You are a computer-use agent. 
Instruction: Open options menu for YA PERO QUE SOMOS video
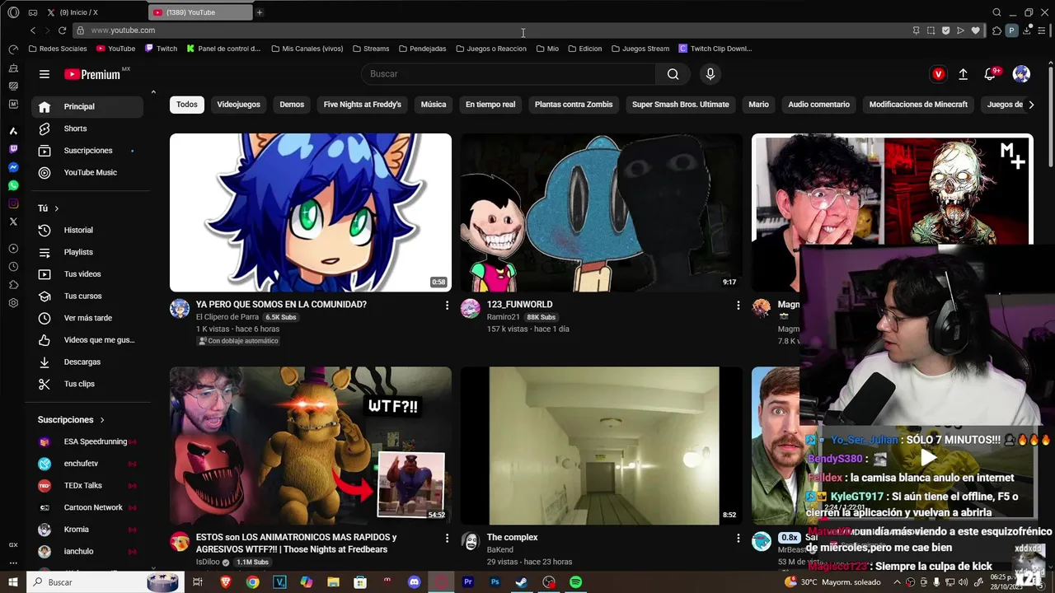[x=447, y=305]
